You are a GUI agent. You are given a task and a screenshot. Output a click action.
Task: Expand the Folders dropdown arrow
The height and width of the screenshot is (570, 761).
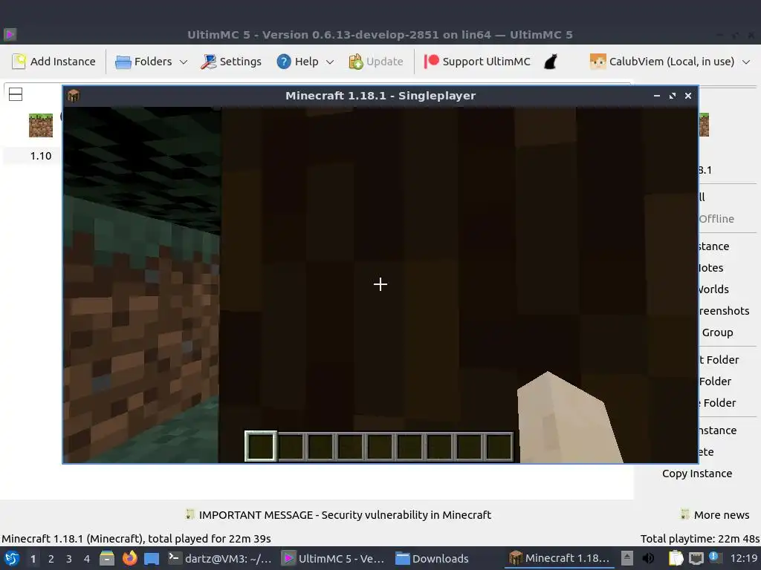(184, 62)
